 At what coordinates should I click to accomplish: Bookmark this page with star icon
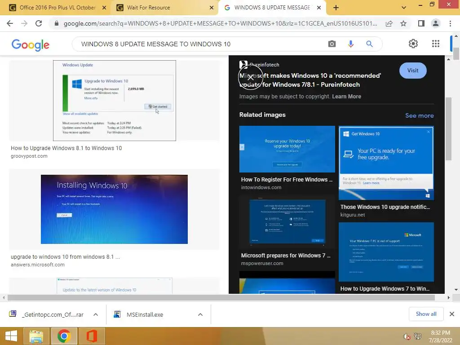(x=403, y=23)
